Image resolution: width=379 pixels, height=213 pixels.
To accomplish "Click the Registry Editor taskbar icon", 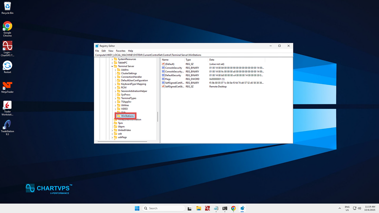I will coord(242,208).
